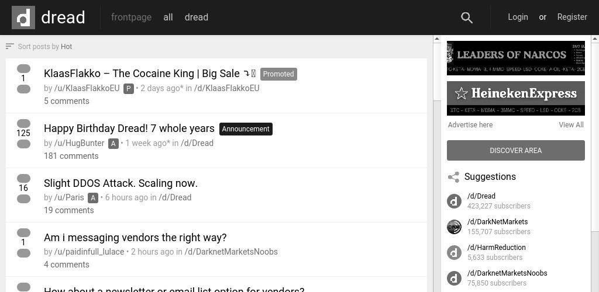Click the /d/HarmReduction community avatar icon
599x292 pixels.
tap(454, 252)
